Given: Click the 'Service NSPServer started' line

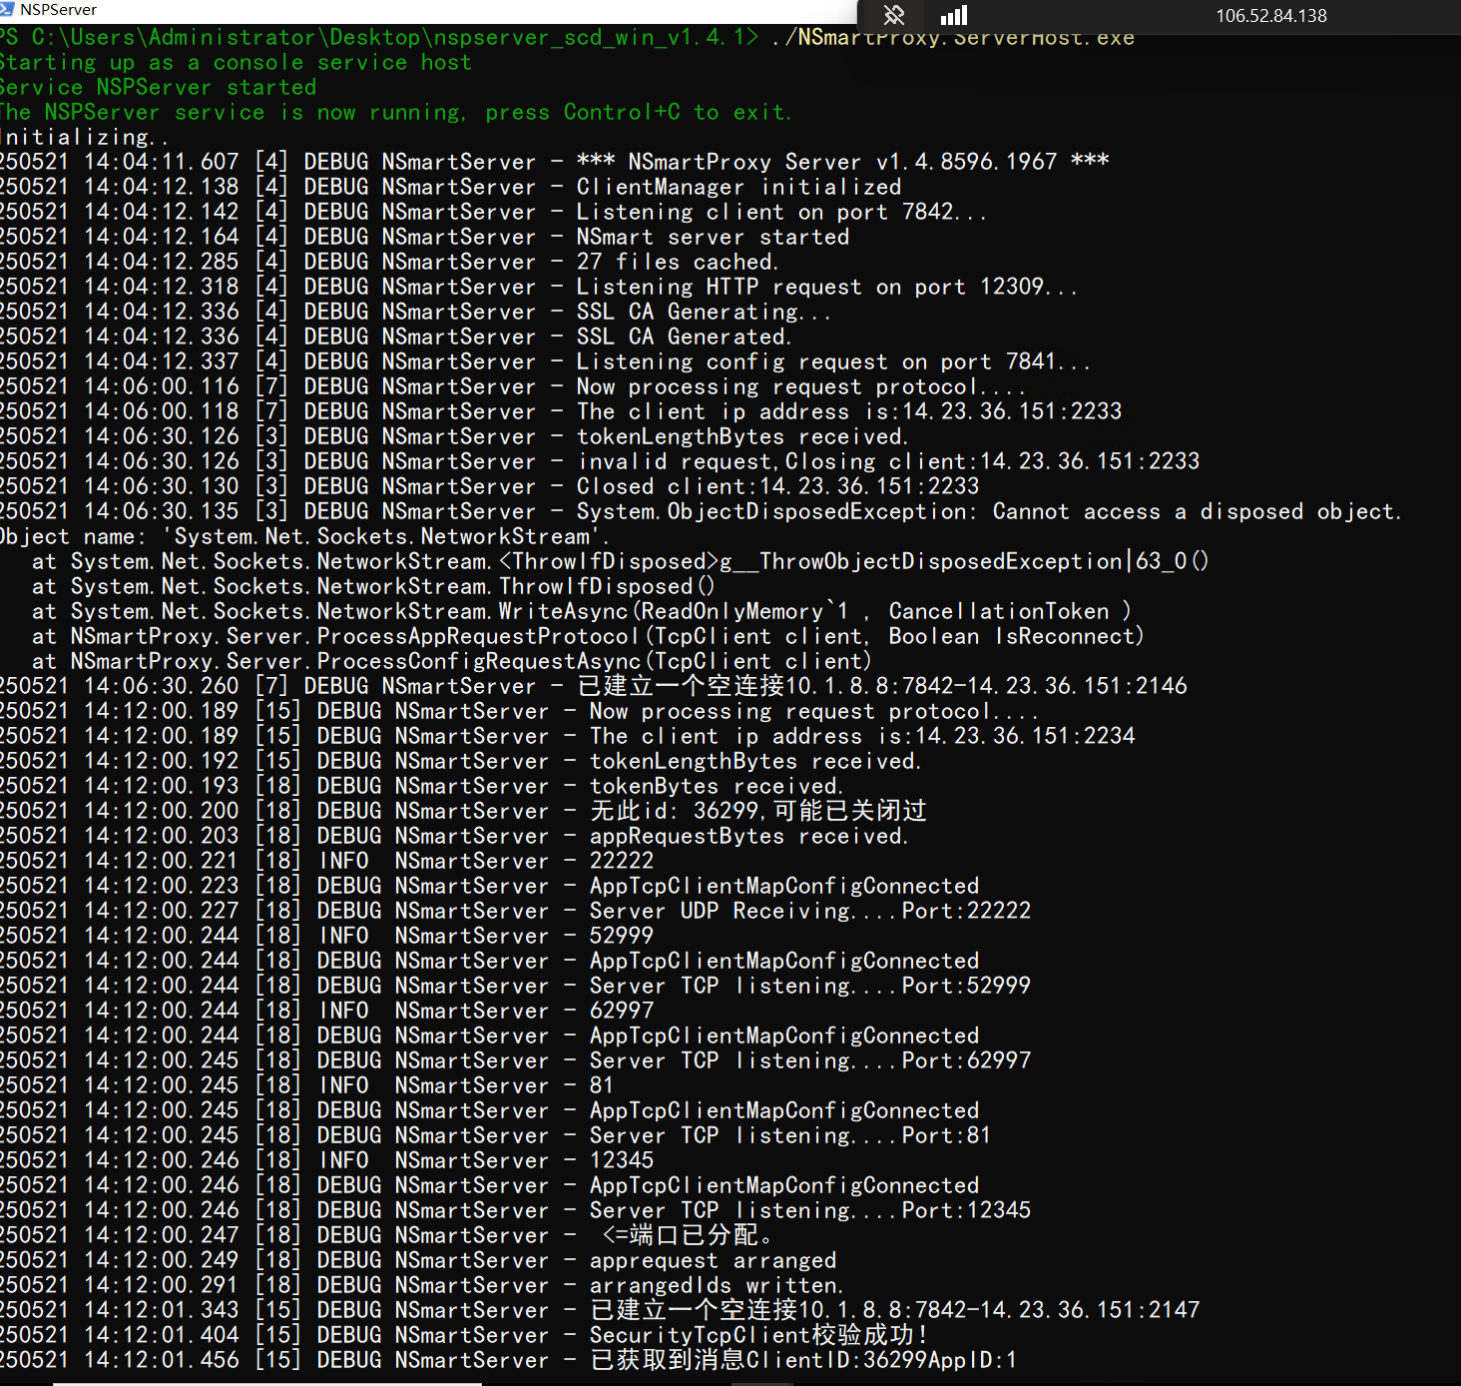Looking at the screenshot, I should point(158,88).
